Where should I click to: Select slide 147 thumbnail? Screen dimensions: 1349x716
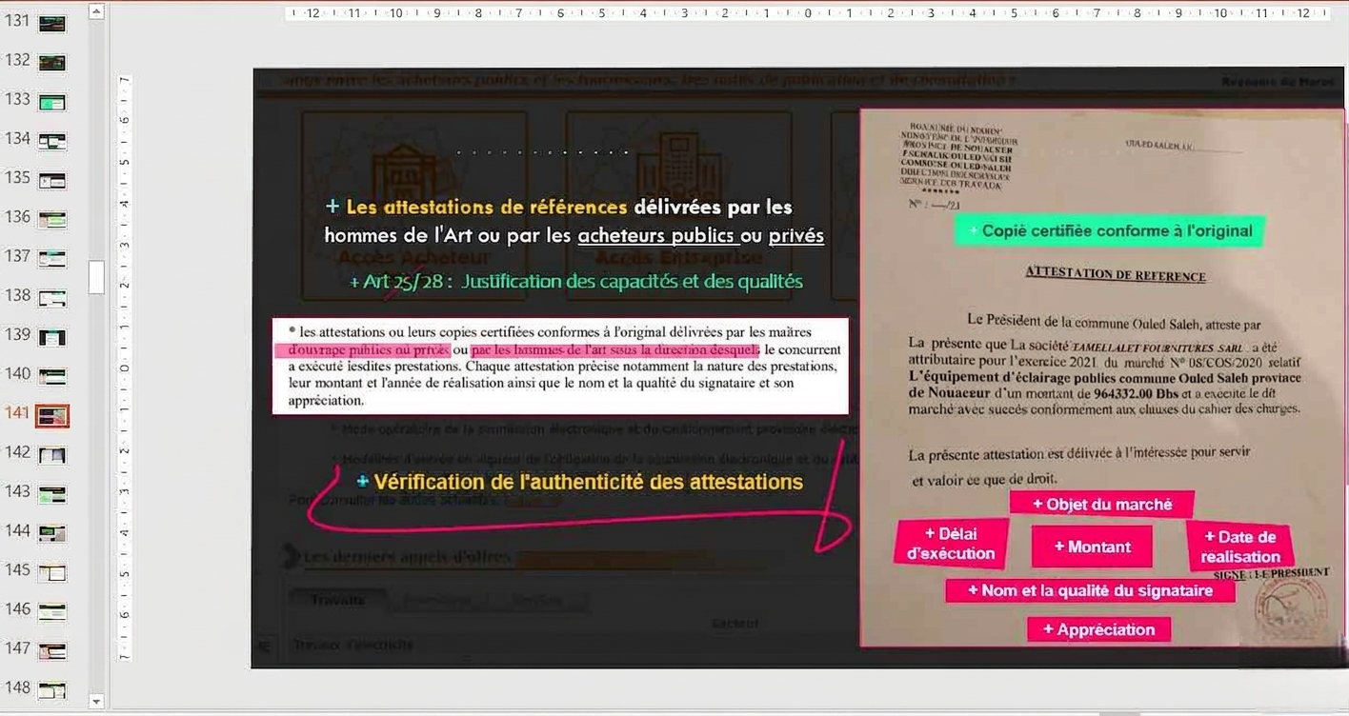pos(51,651)
